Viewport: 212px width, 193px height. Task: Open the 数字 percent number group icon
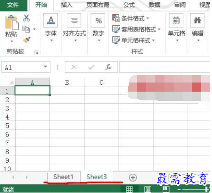pos(98,21)
